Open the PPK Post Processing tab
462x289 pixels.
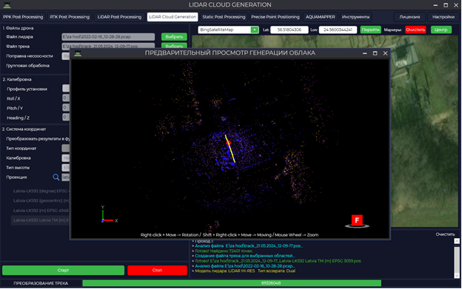(x=23, y=17)
